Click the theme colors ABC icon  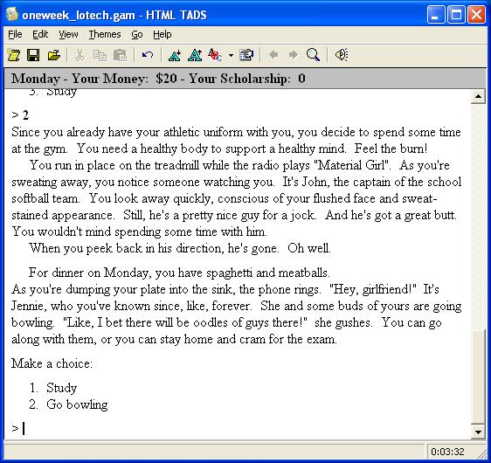tap(215, 55)
